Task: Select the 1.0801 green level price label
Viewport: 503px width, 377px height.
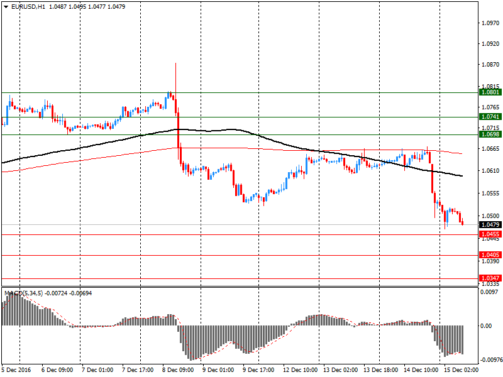Action: click(x=490, y=92)
